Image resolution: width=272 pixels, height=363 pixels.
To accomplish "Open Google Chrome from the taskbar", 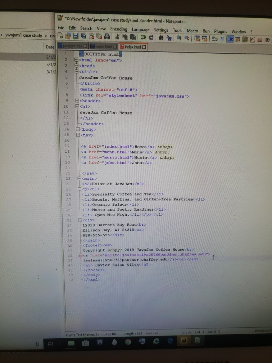I will coord(128,342).
